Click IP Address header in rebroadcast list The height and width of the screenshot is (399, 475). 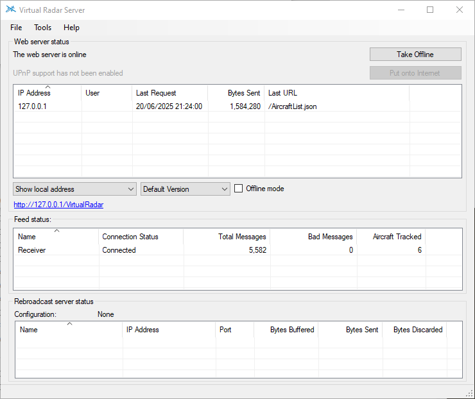169,330
